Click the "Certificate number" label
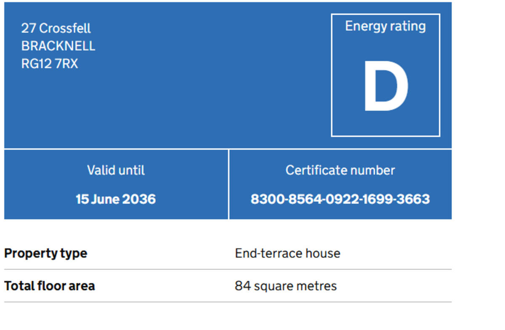Viewport: 505px width, 330px height. [340, 170]
